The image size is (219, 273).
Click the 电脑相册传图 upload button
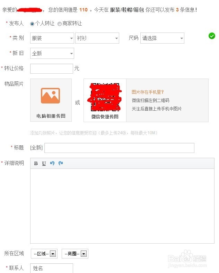(51, 100)
